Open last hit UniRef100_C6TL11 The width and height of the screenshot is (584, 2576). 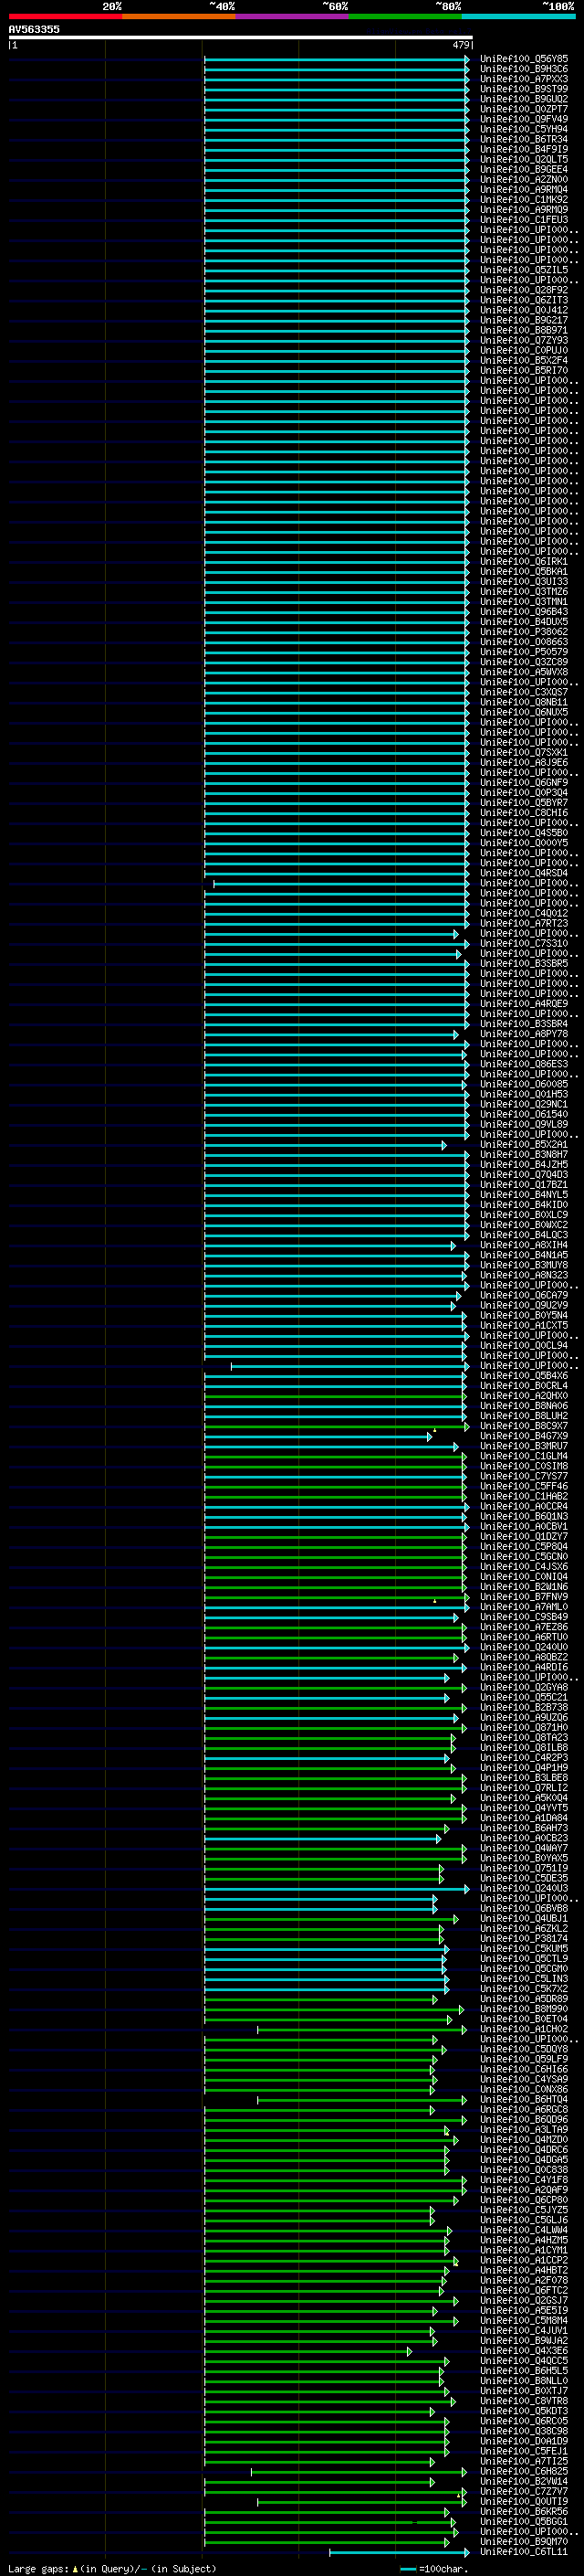(x=524, y=2553)
